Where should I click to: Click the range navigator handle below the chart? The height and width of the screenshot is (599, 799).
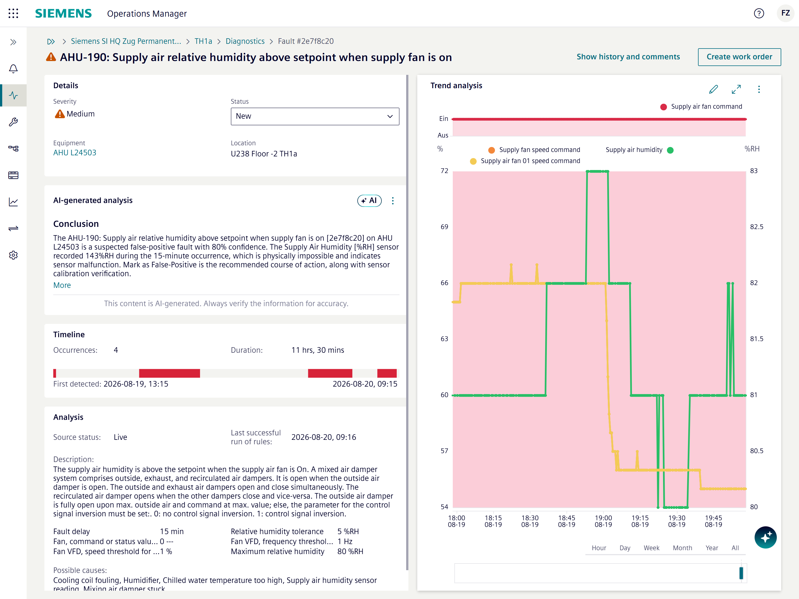coord(741,573)
